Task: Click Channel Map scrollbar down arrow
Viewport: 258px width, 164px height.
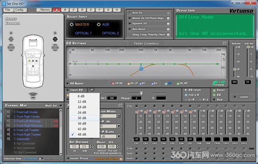Action: pos(60,154)
